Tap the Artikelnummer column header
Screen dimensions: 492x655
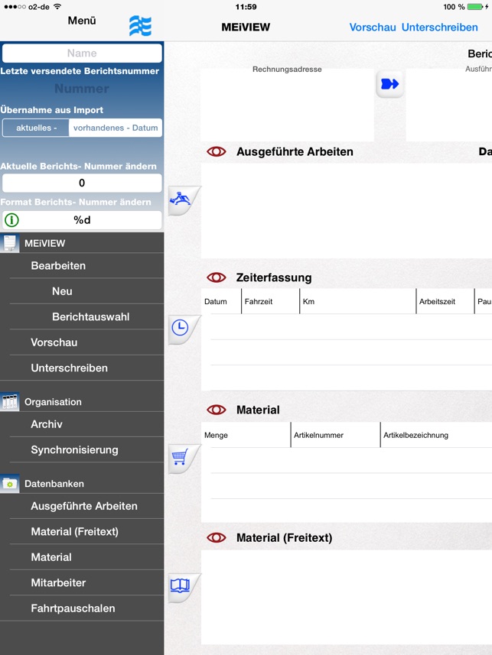click(336, 435)
